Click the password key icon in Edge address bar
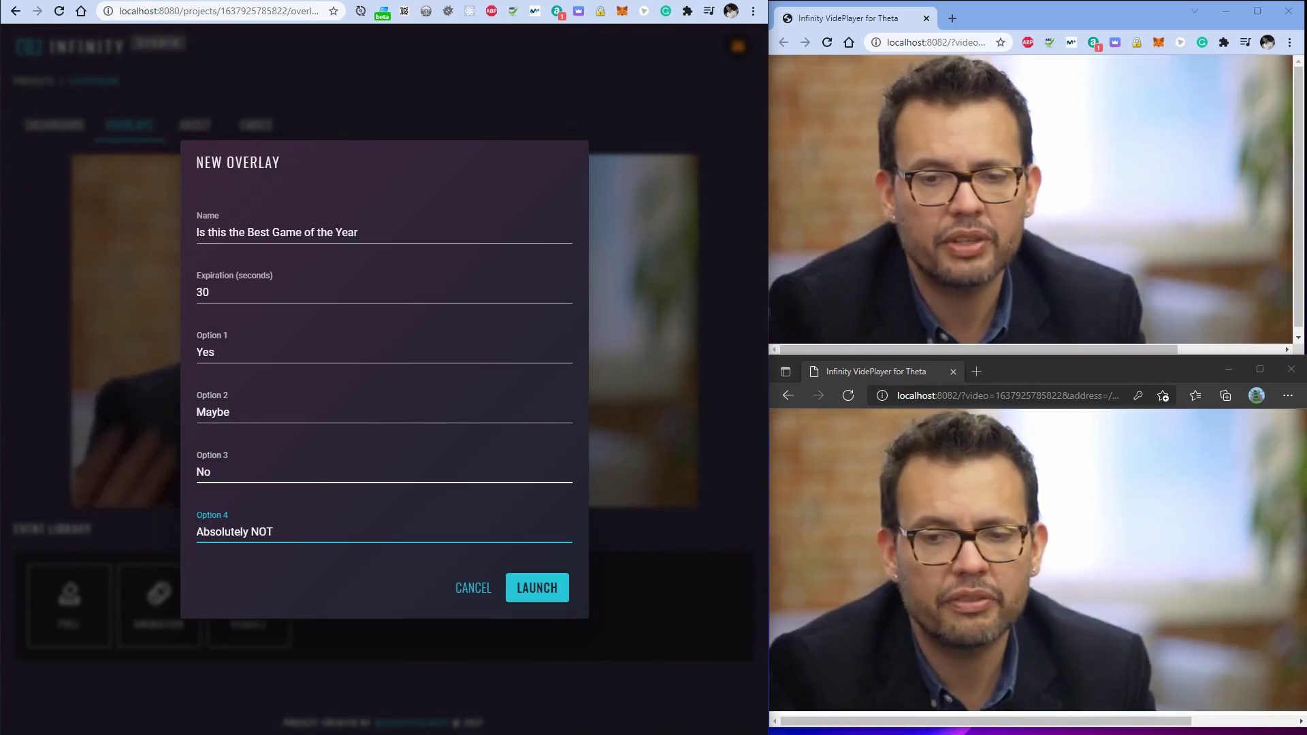 (x=1137, y=395)
